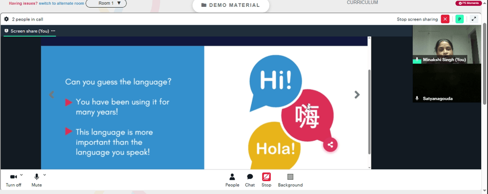This screenshot has width=488, height=194.
Task: Open microphone options chevron
Action: click(44, 175)
